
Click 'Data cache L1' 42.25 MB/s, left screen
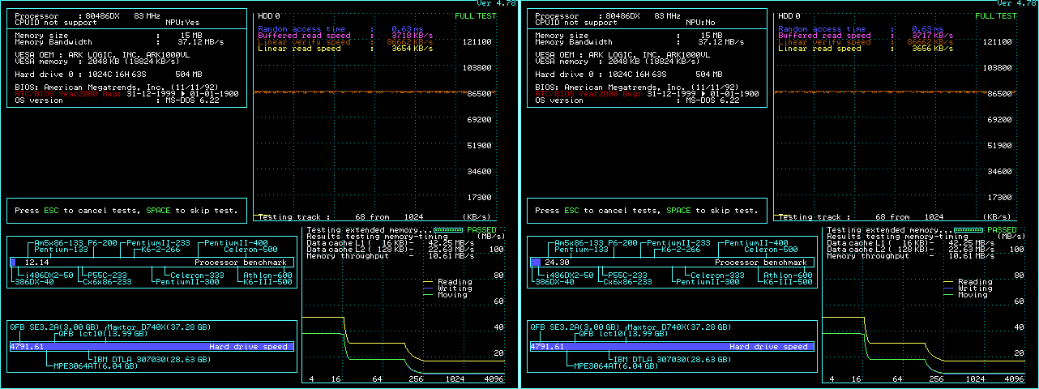coord(391,243)
